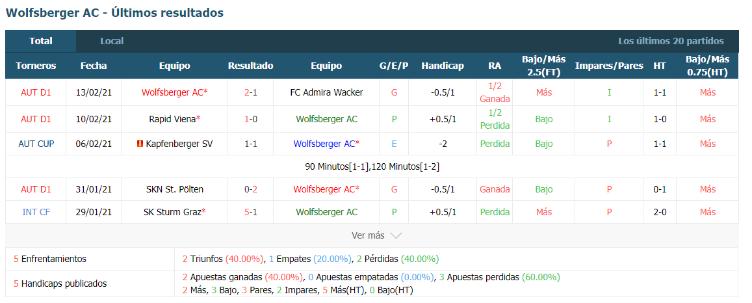Click the G/E/P column header

(x=394, y=66)
